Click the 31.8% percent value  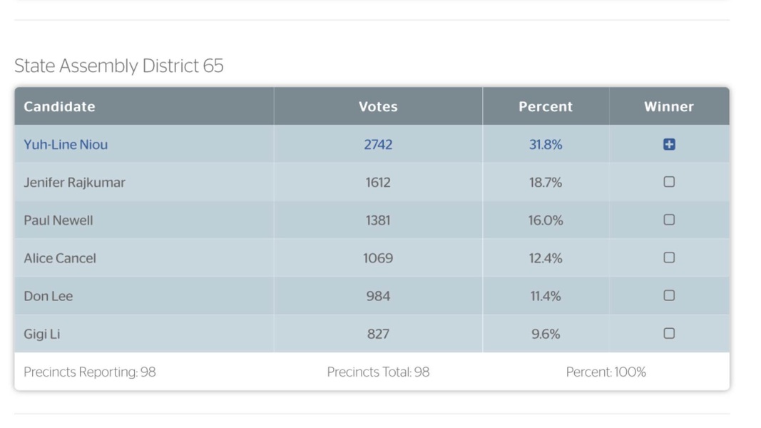[x=546, y=144]
